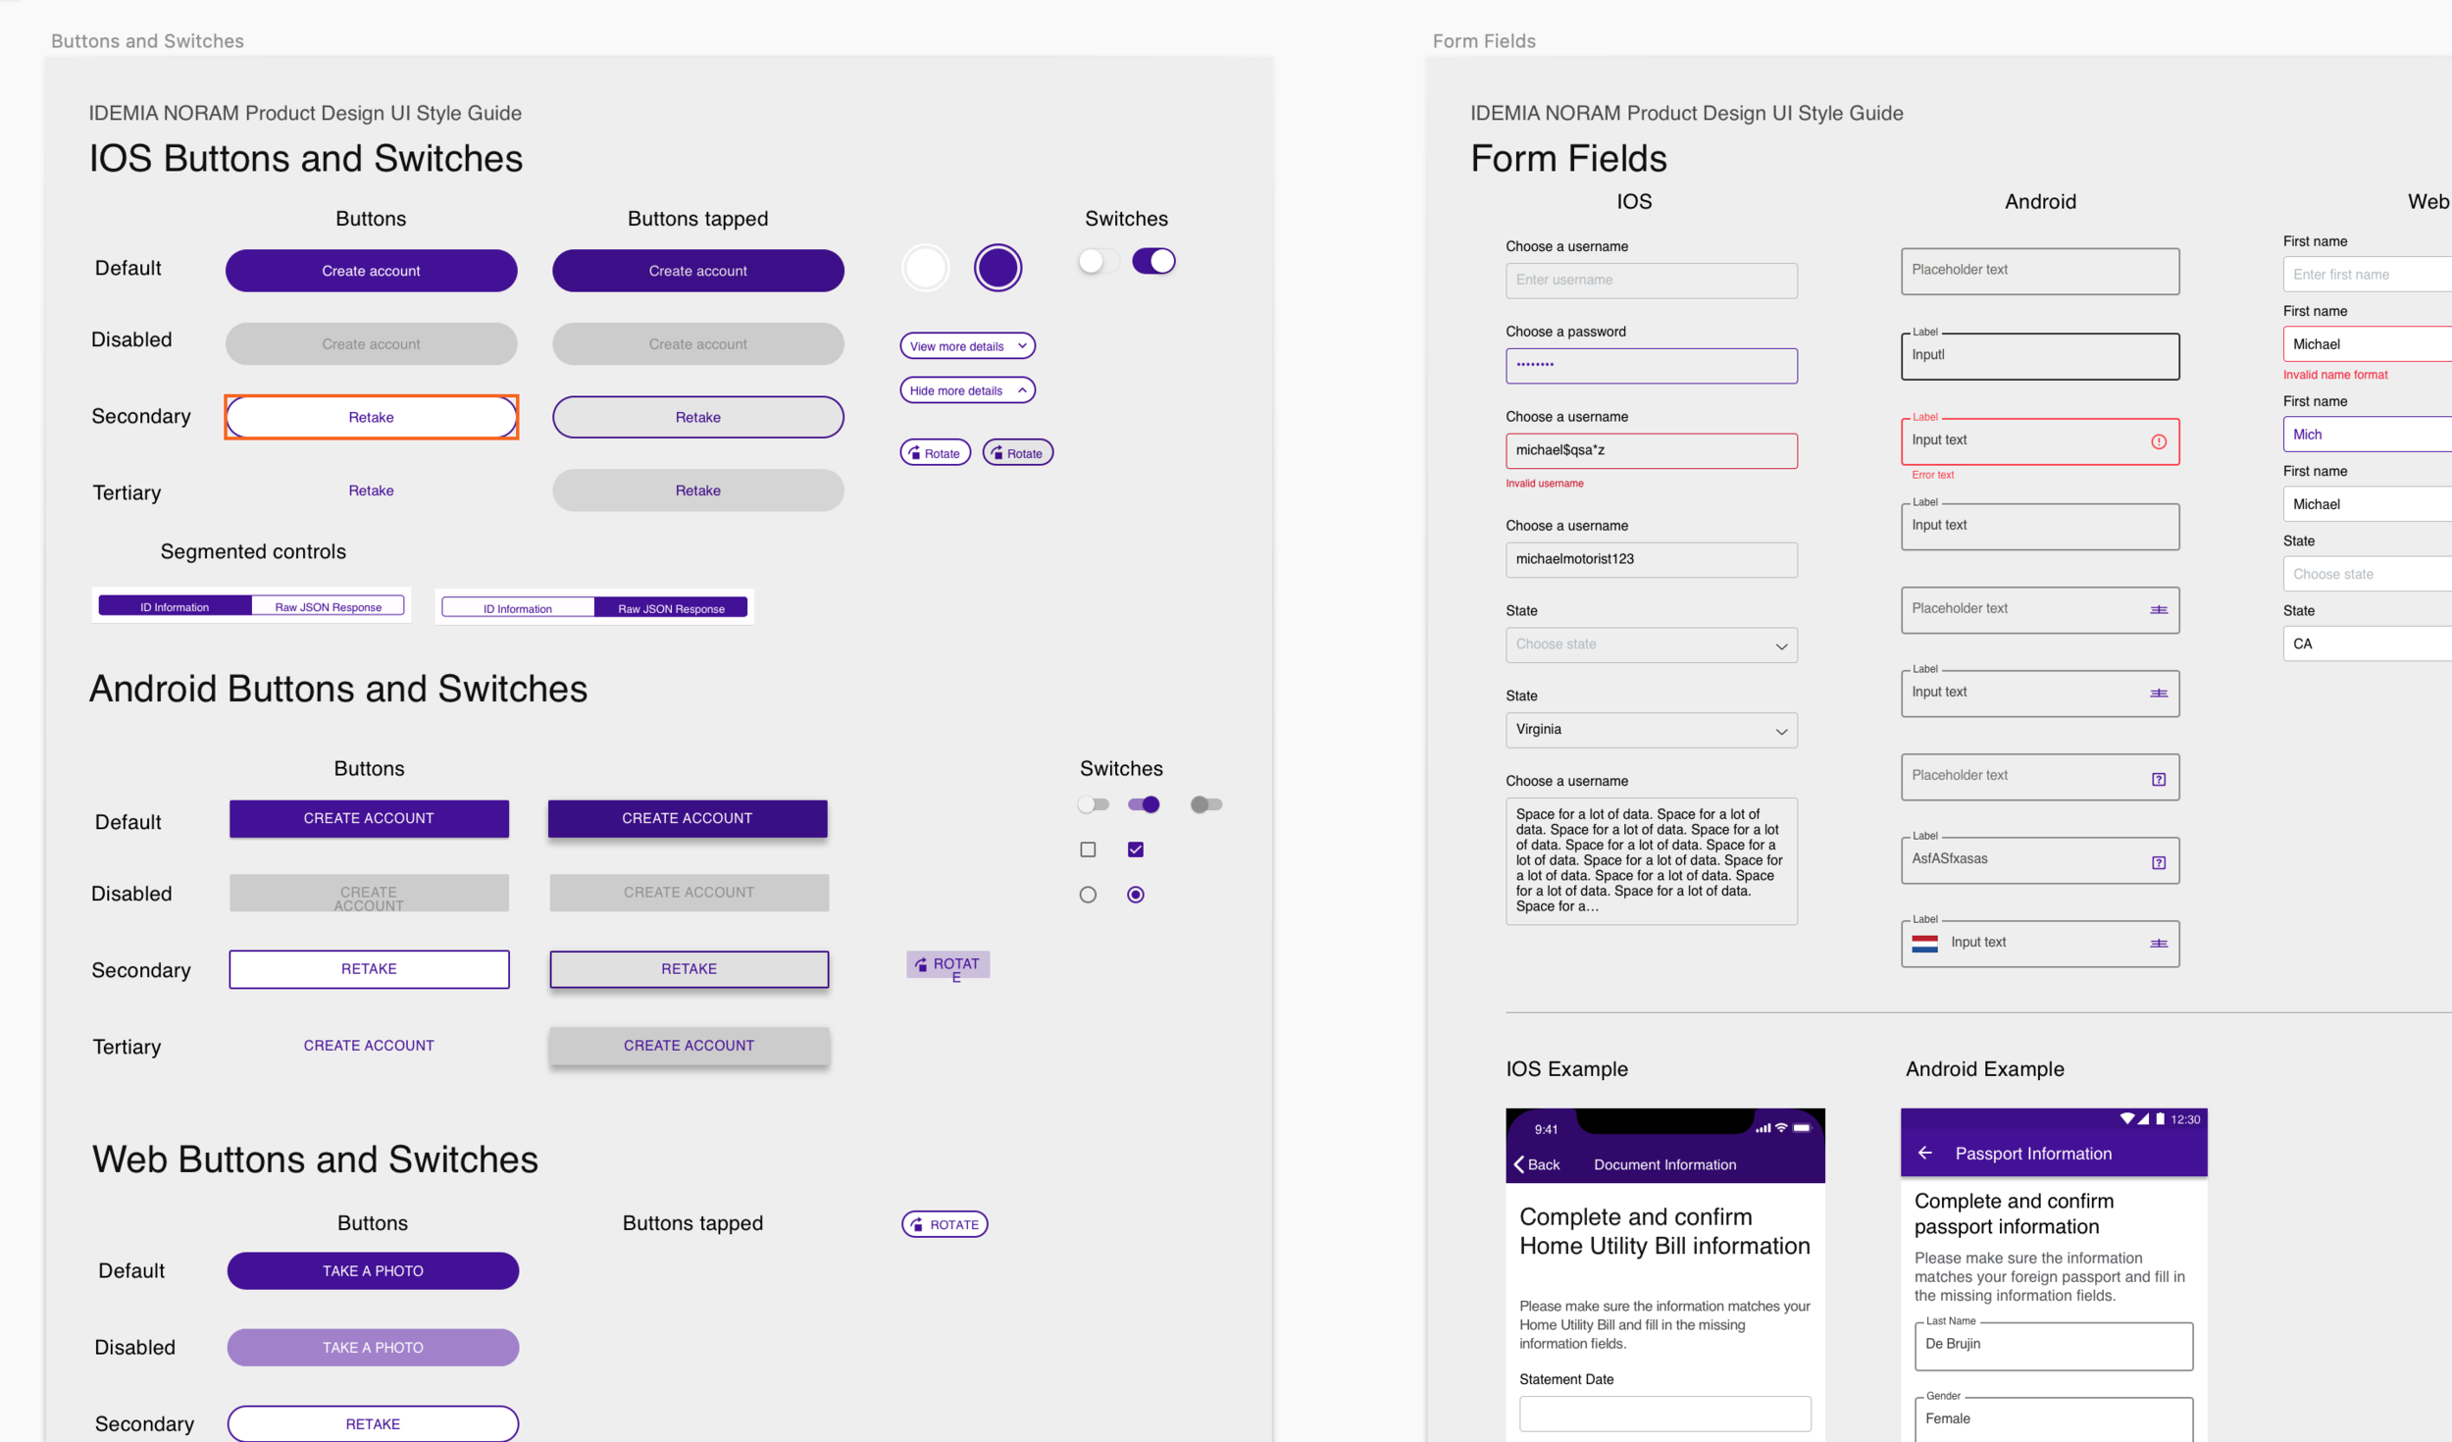Image resolution: width=2452 pixels, height=1442 pixels.
Task: Click the second Rotate pill button on iOS
Action: [x=1017, y=452]
